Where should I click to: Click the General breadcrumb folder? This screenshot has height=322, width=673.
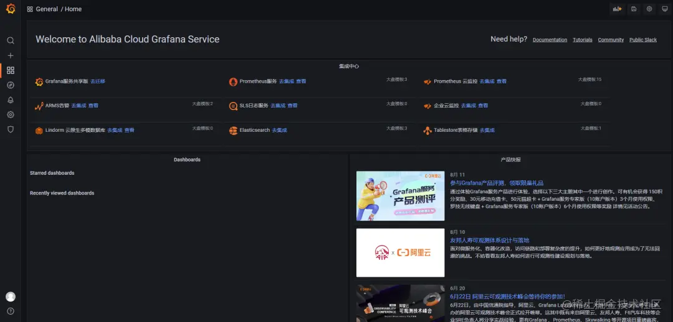[x=47, y=9]
